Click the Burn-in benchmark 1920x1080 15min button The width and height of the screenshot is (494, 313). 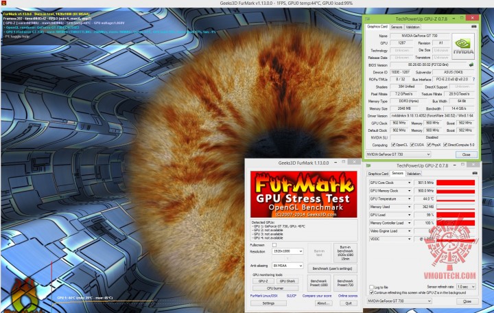click(345, 253)
